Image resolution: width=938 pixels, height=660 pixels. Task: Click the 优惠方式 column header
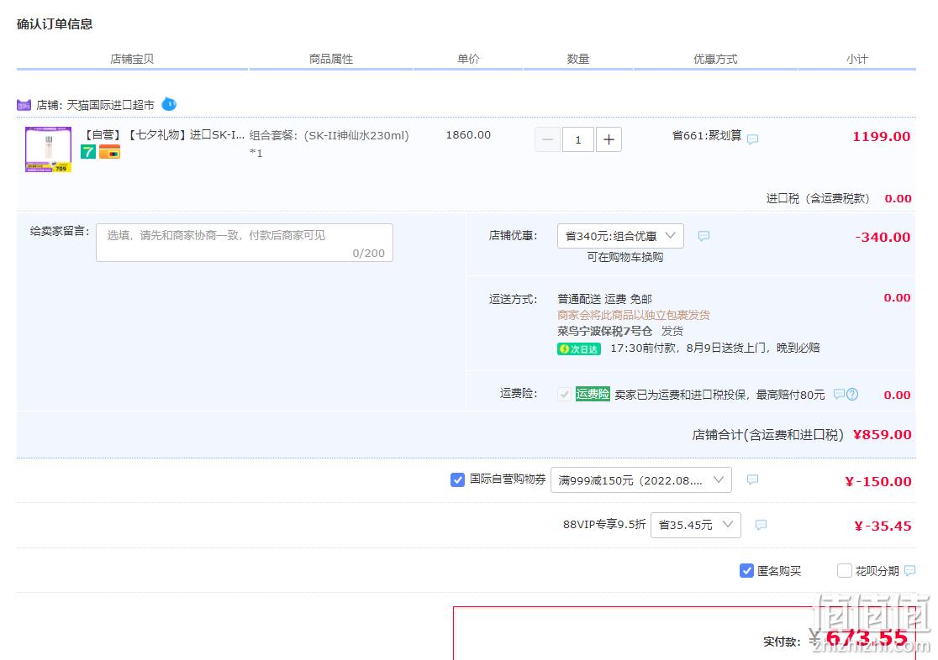[x=715, y=59]
